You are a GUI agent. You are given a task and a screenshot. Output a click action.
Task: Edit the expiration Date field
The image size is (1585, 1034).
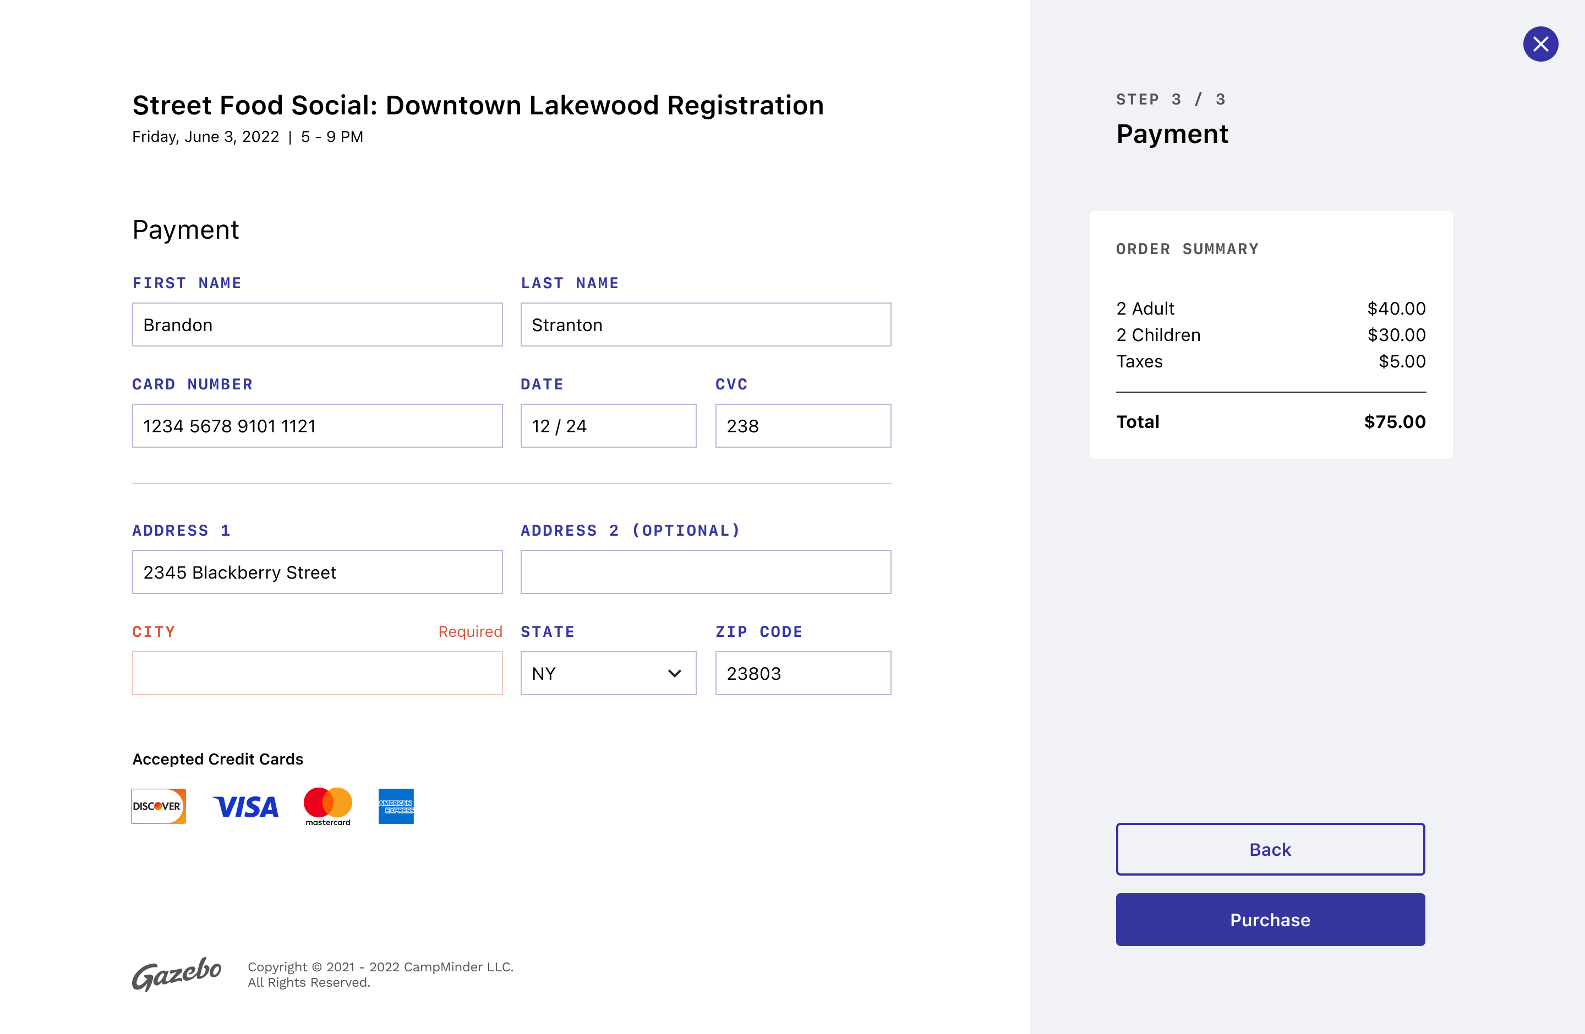click(x=608, y=426)
